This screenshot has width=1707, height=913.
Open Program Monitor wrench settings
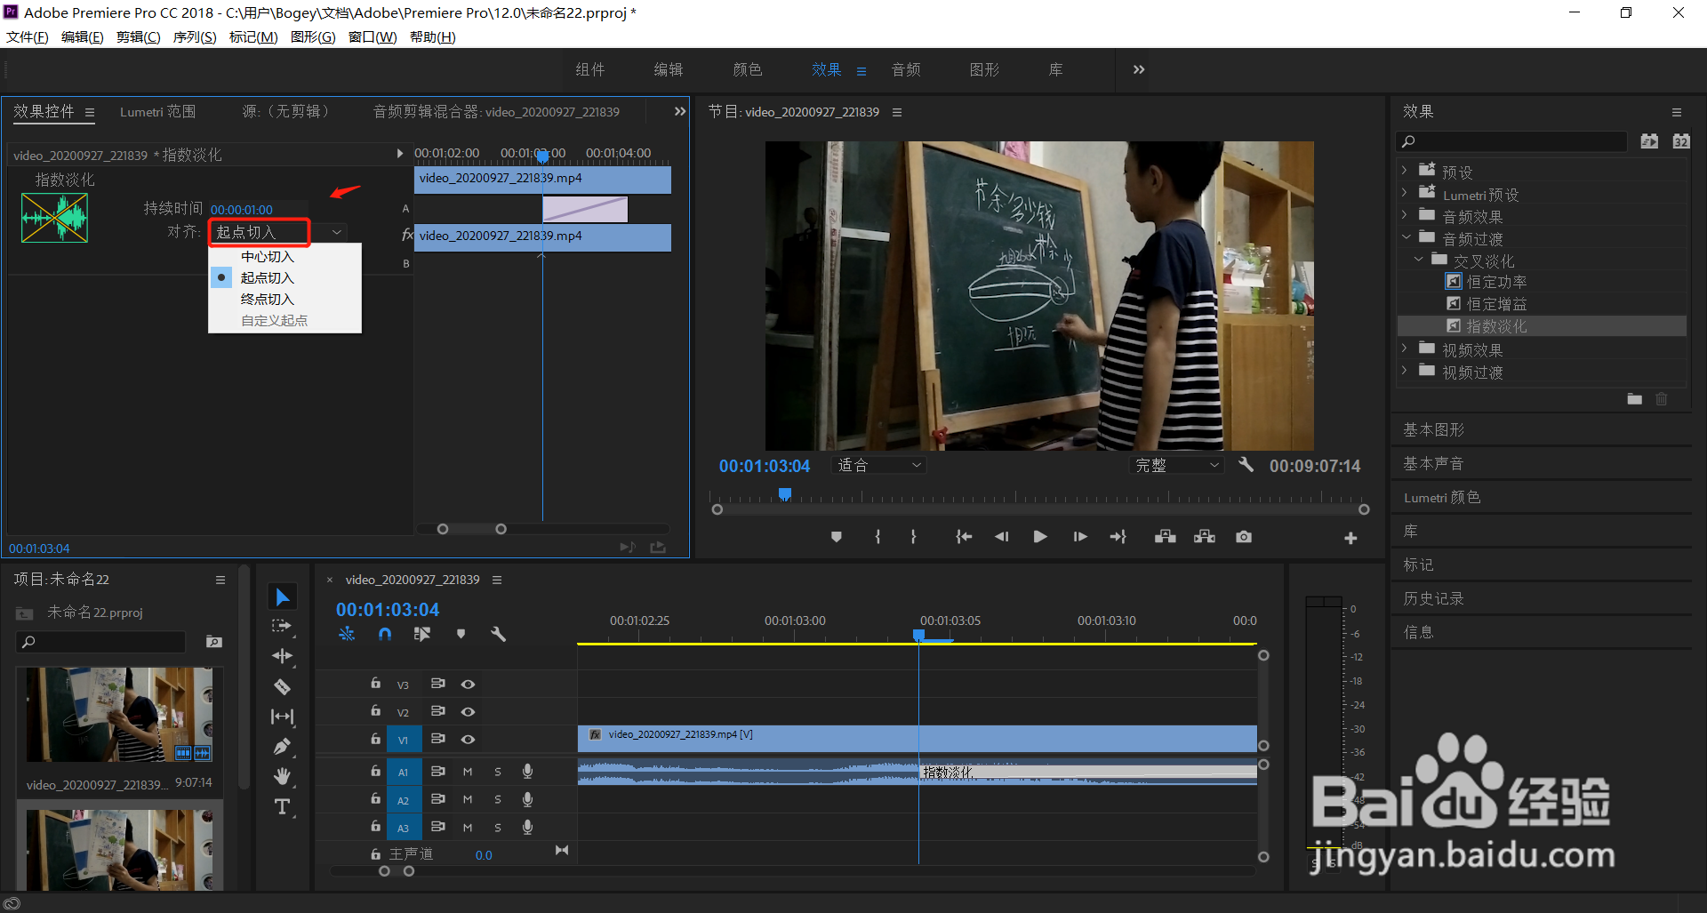tap(1246, 465)
